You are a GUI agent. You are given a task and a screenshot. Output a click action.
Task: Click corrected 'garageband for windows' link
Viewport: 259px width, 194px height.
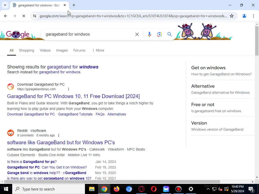click(73, 67)
